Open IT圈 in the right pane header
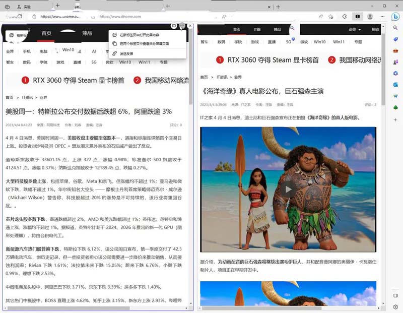This screenshot has width=403, height=313. point(257,29)
